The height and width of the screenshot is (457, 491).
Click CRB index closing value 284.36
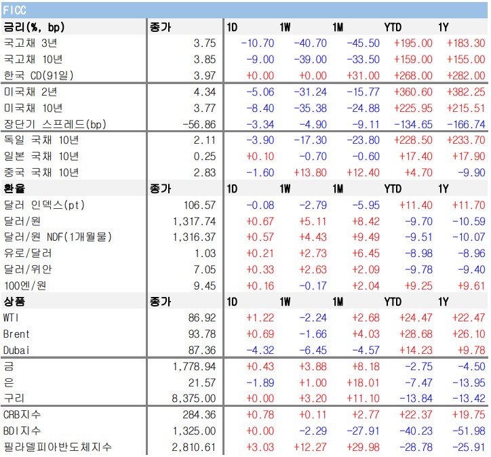199,415
